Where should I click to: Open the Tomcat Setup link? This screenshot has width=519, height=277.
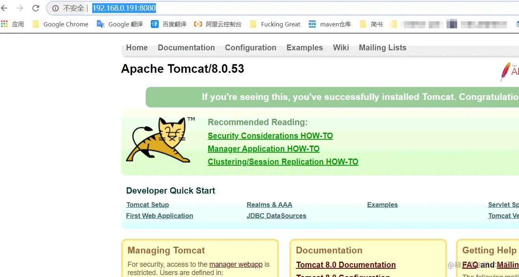(x=147, y=205)
